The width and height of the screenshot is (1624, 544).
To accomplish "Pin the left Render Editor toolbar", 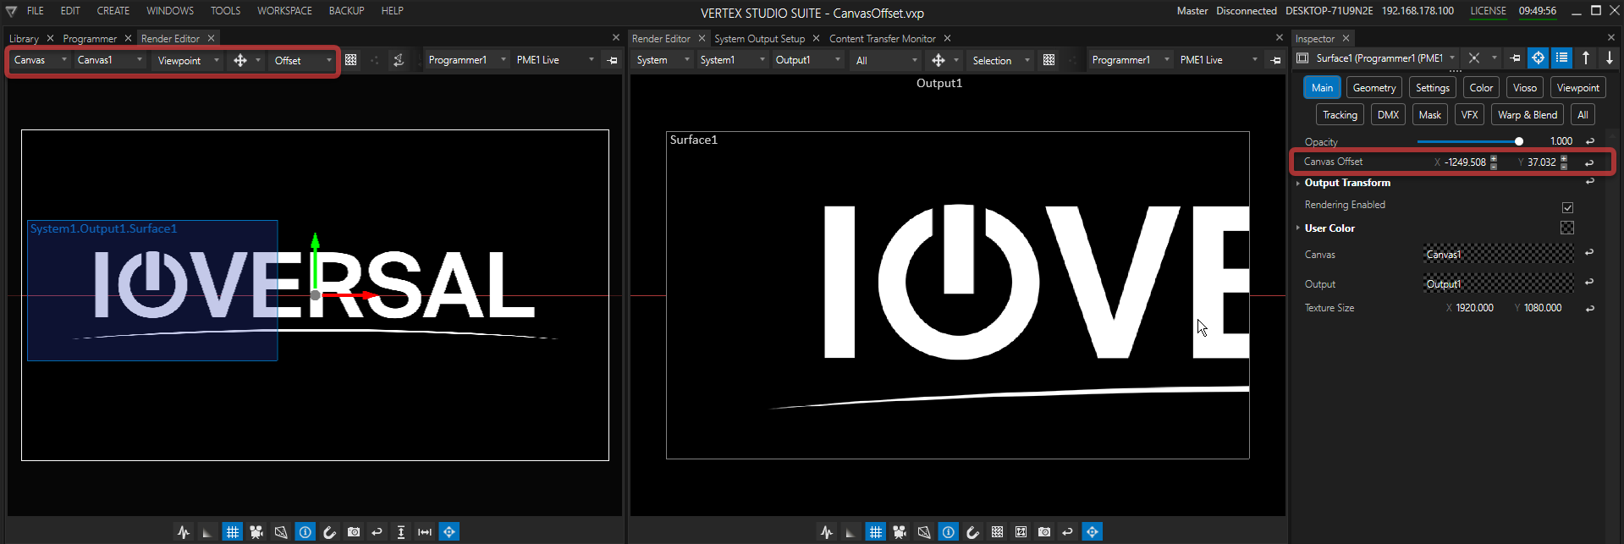I will click(612, 60).
